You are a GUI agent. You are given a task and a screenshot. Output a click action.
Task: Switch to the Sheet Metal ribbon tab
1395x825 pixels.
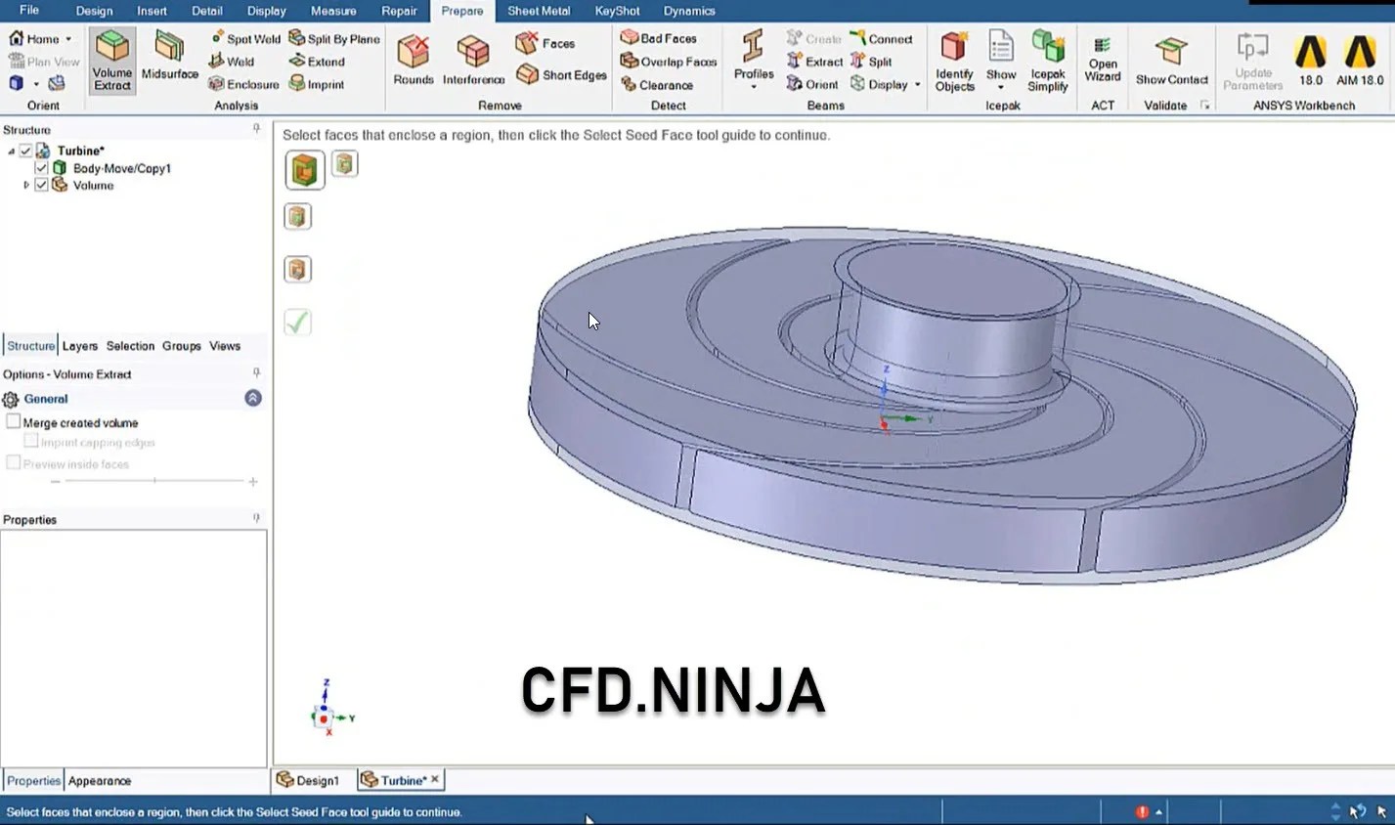[539, 11]
